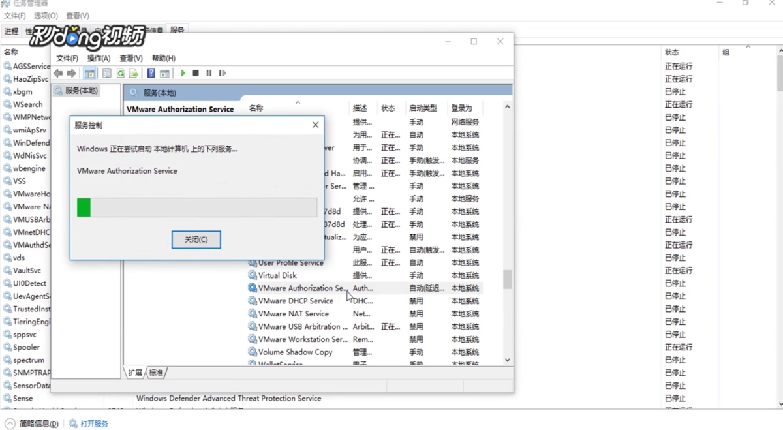
Task: Pause the service using the pause icon
Action: pyautogui.click(x=209, y=73)
